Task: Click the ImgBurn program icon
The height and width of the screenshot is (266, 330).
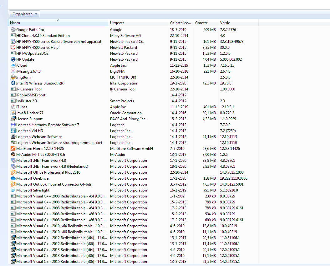Action: click(13, 77)
